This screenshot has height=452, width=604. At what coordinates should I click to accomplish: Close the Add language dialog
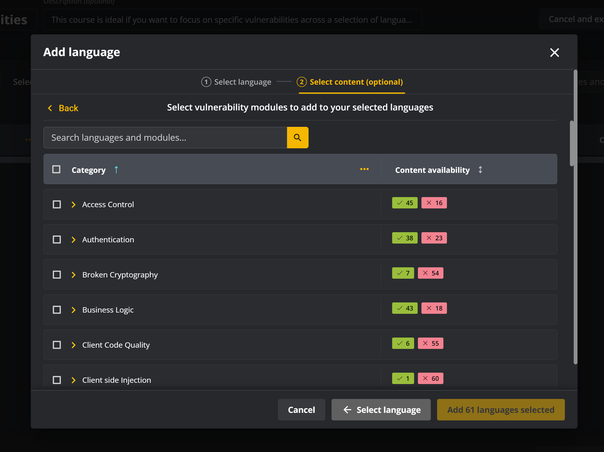[554, 53]
